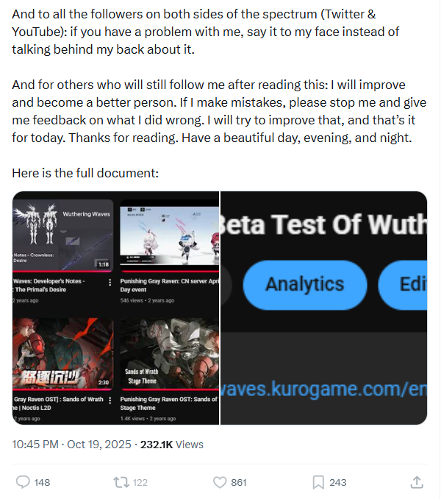Click the tweet timestamp 10:45 PM Oct 19, 2025
Image resolution: width=441 pixels, height=499 pixels.
click(71, 445)
